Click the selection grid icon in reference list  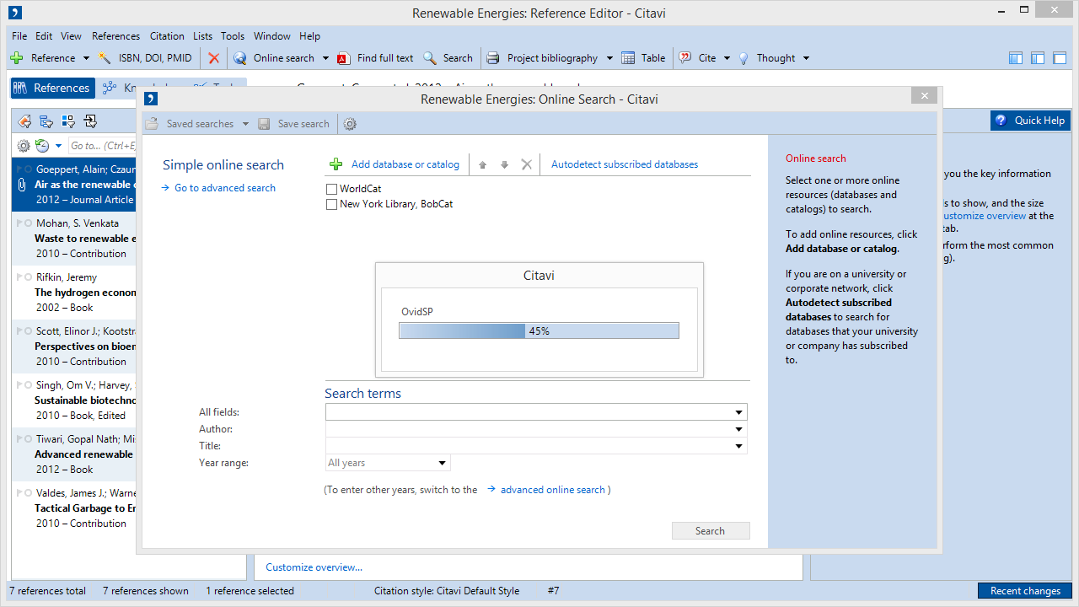click(68, 121)
